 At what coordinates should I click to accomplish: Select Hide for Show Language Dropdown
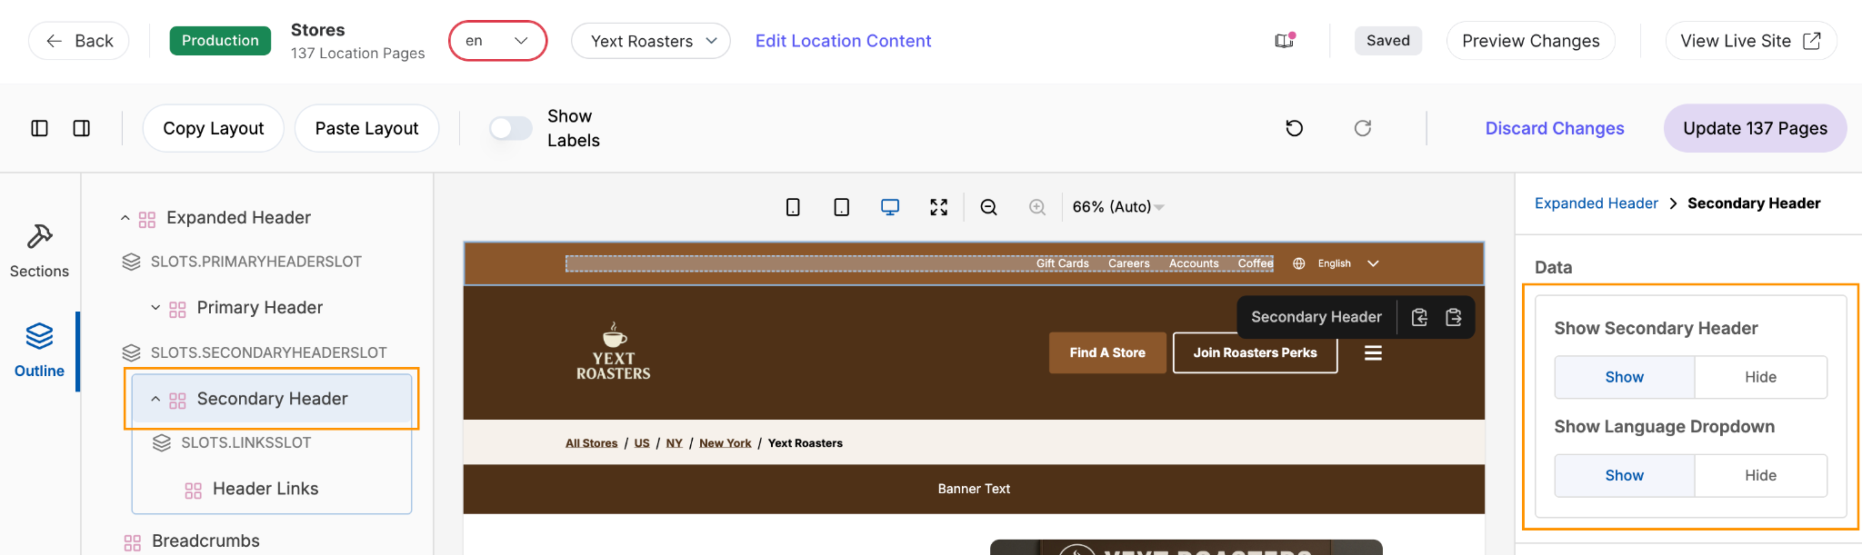(x=1760, y=475)
